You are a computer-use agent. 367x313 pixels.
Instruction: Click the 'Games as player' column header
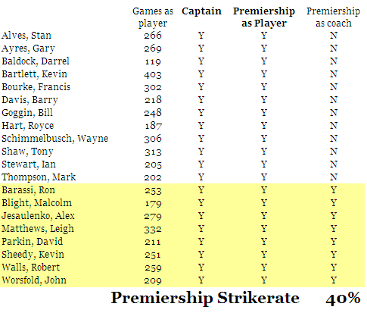tap(153, 17)
